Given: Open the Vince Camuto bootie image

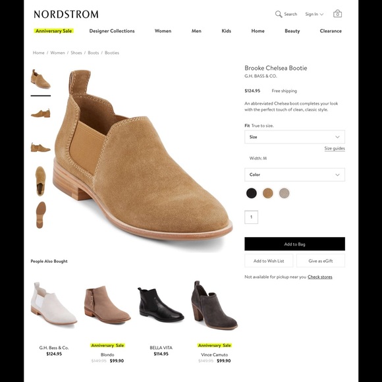Looking at the screenshot, I should pos(215,305).
